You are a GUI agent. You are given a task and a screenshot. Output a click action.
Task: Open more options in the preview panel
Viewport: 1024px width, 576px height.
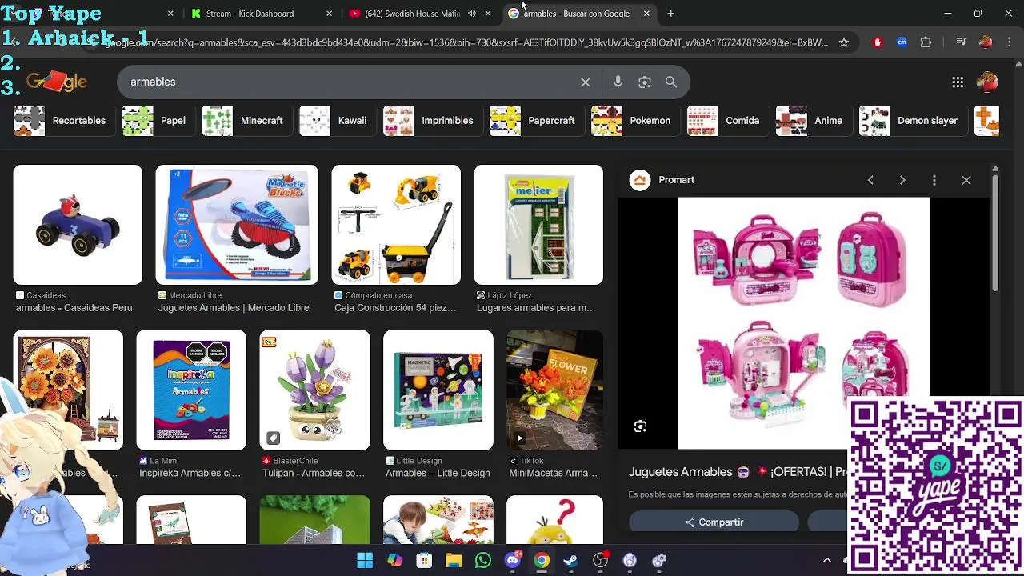click(934, 180)
